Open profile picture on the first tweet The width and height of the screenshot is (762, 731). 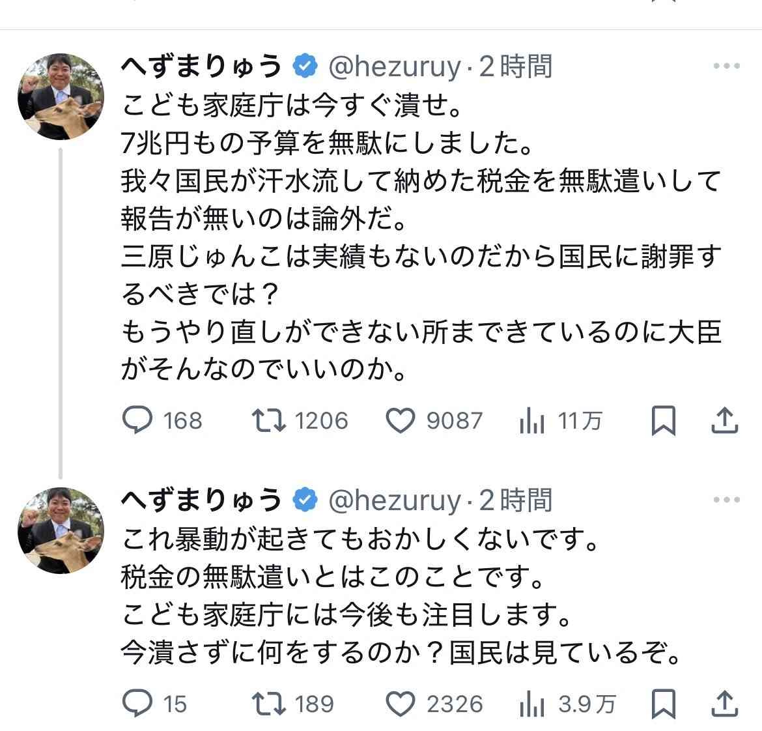61,96
